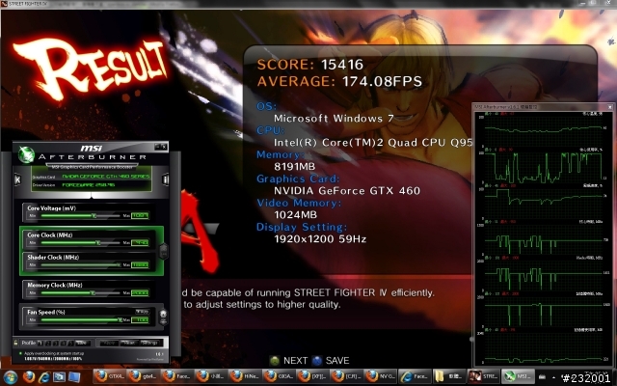Launch Kombustor with the K button
The width and height of the screenshot is (617, 386).
coord(17,179)
